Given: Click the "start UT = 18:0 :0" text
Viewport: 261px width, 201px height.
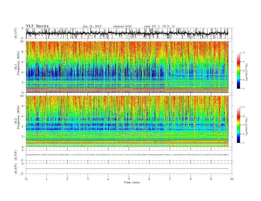Looking at the screenshot, I should pyautogui.click(x=159, y=26).
